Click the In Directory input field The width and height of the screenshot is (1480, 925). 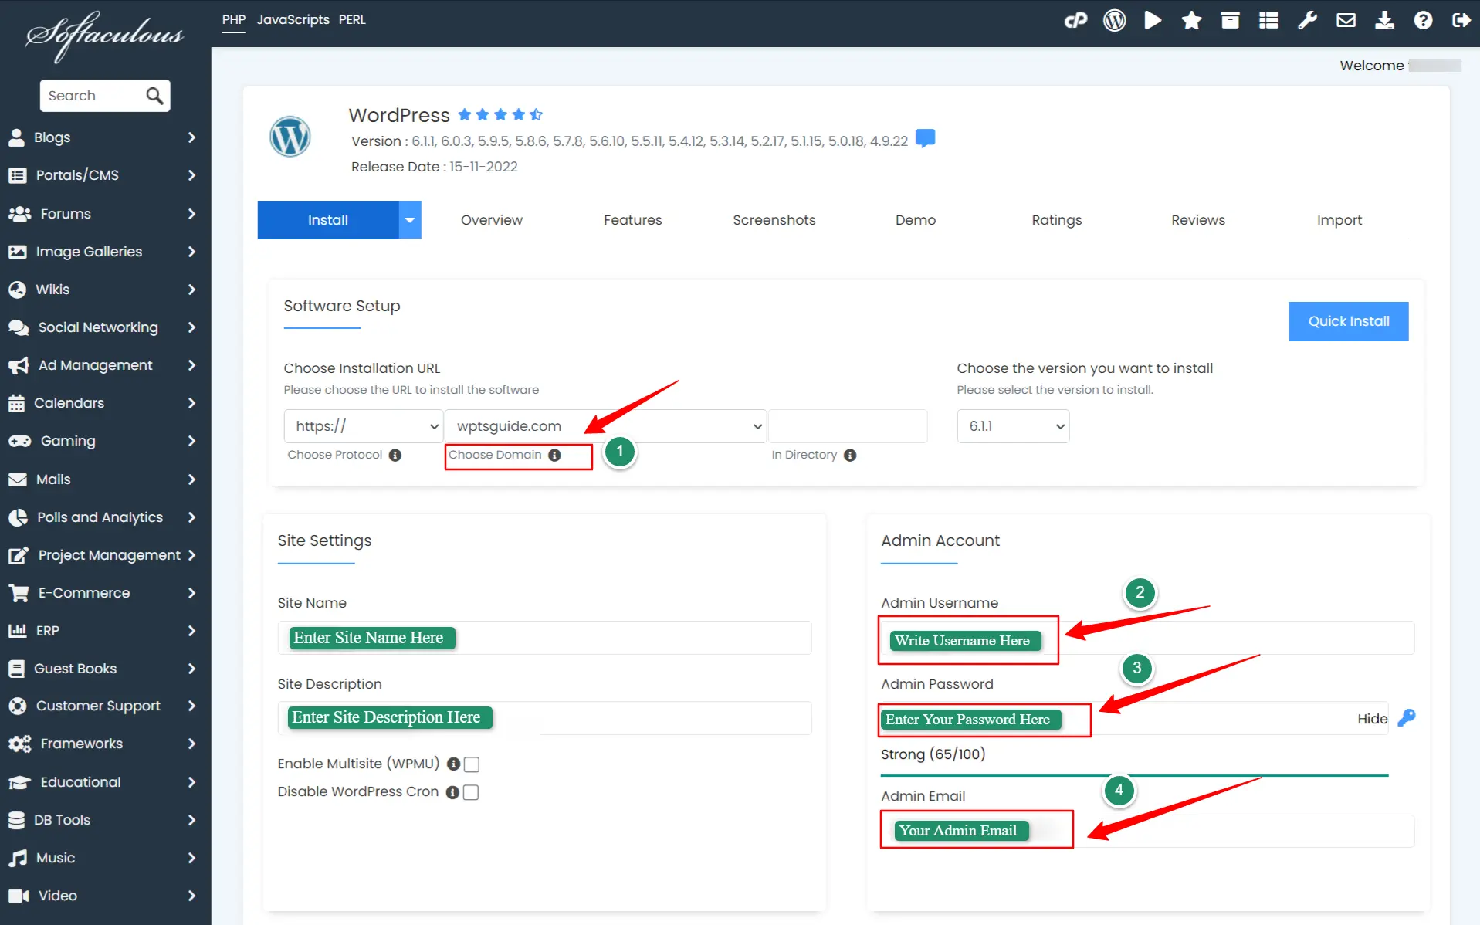coord(848,426)
